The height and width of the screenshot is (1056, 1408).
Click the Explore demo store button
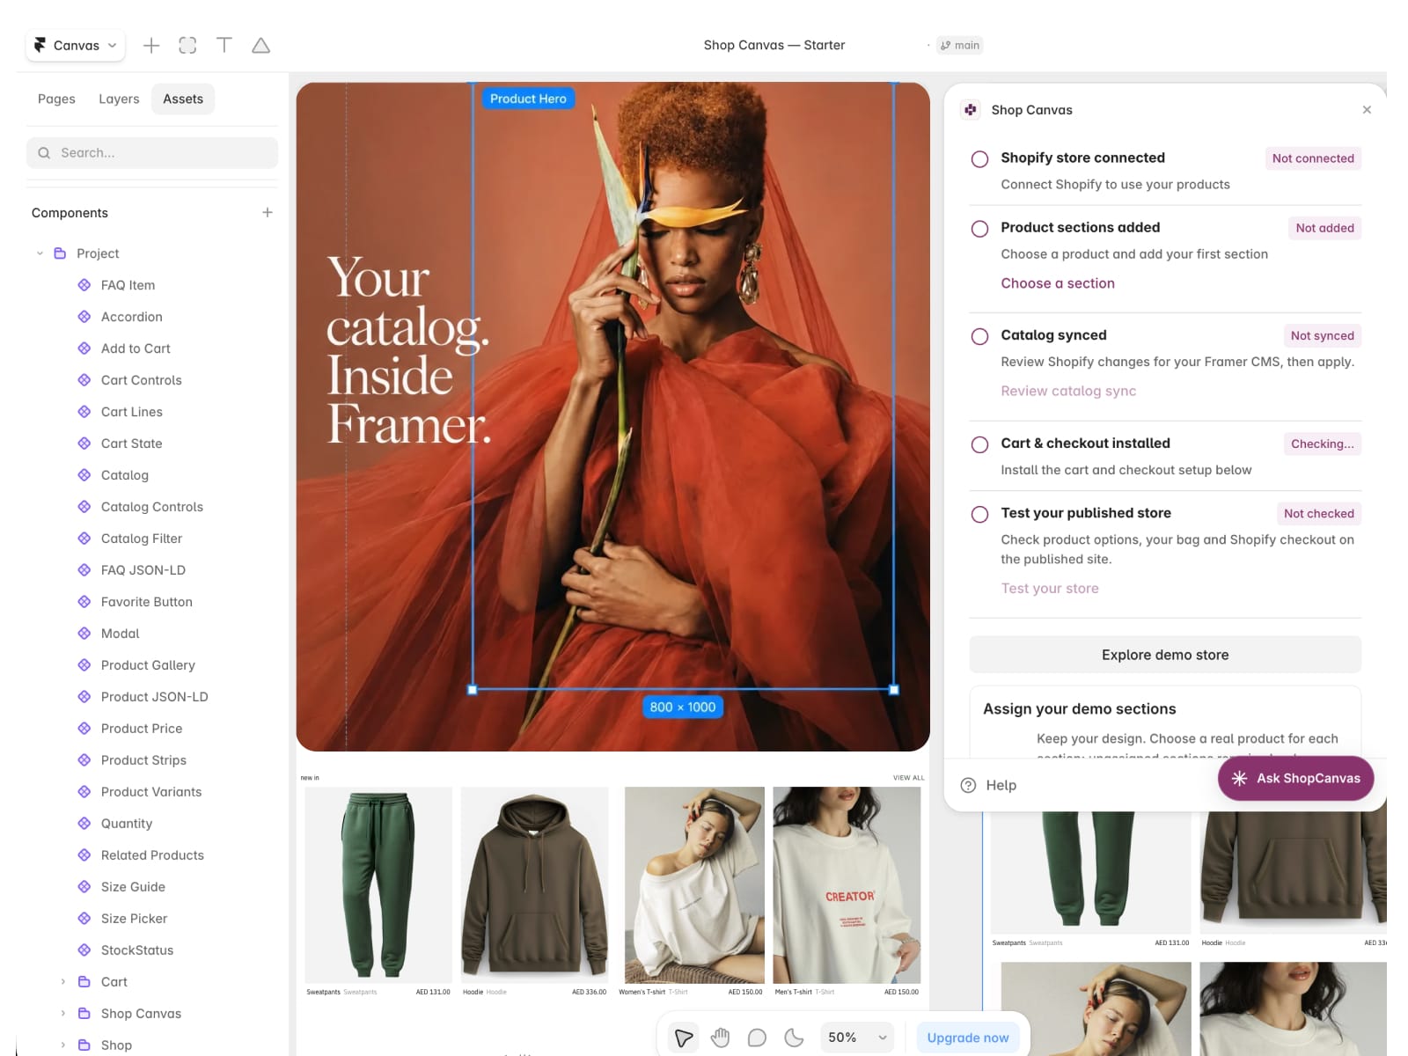(x=1165, y=655)
